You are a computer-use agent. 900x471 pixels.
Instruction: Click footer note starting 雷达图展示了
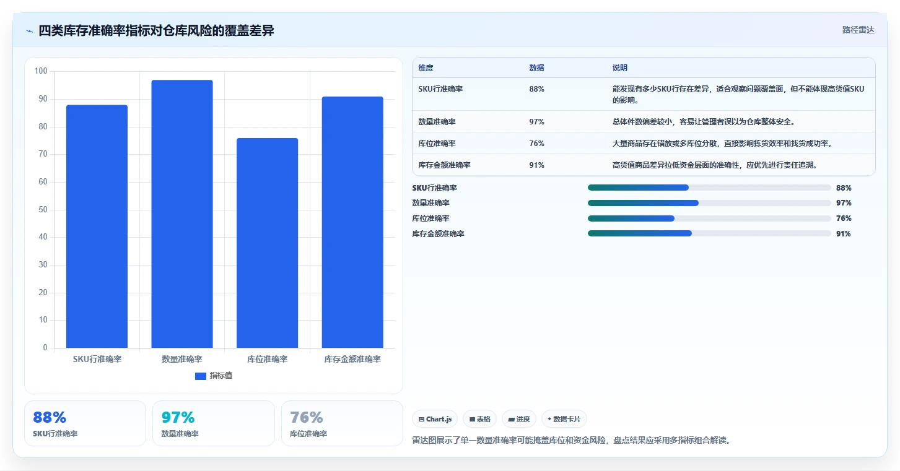pyautogui.click(x=571, y=441)
